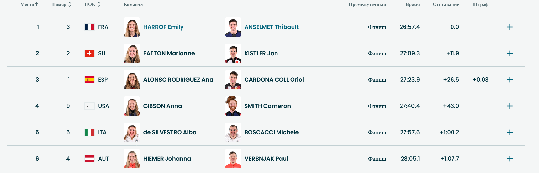
Task: Expand the Switzerland team row details
Action: [510, 53]
